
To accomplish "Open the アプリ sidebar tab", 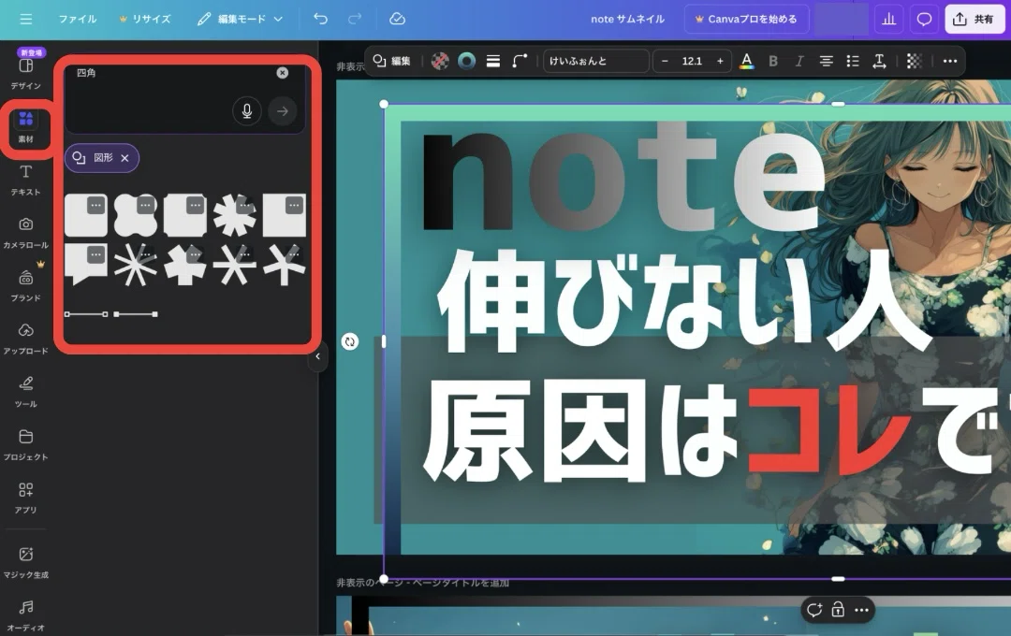I will 26,498.
